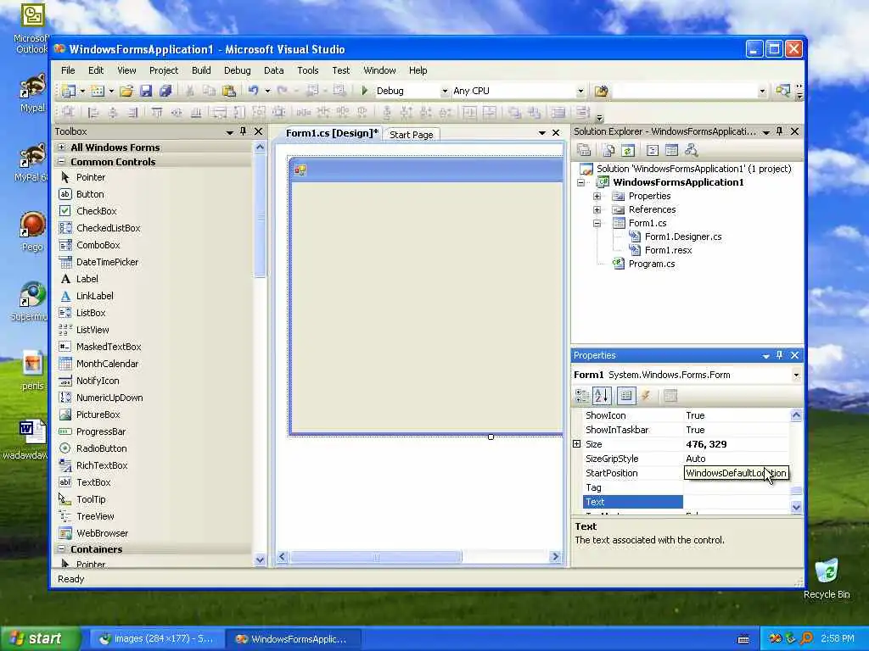Pin the Toolbox panel with auto-hide pin
Viewport: 869px width, 651px height.
tap(243, 131)
